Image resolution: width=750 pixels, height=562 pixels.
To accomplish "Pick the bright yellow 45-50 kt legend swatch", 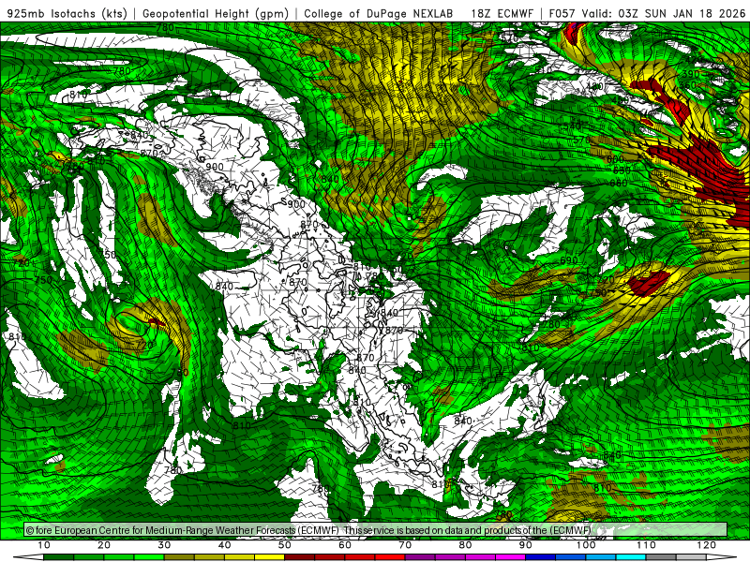I will (269, 557).
